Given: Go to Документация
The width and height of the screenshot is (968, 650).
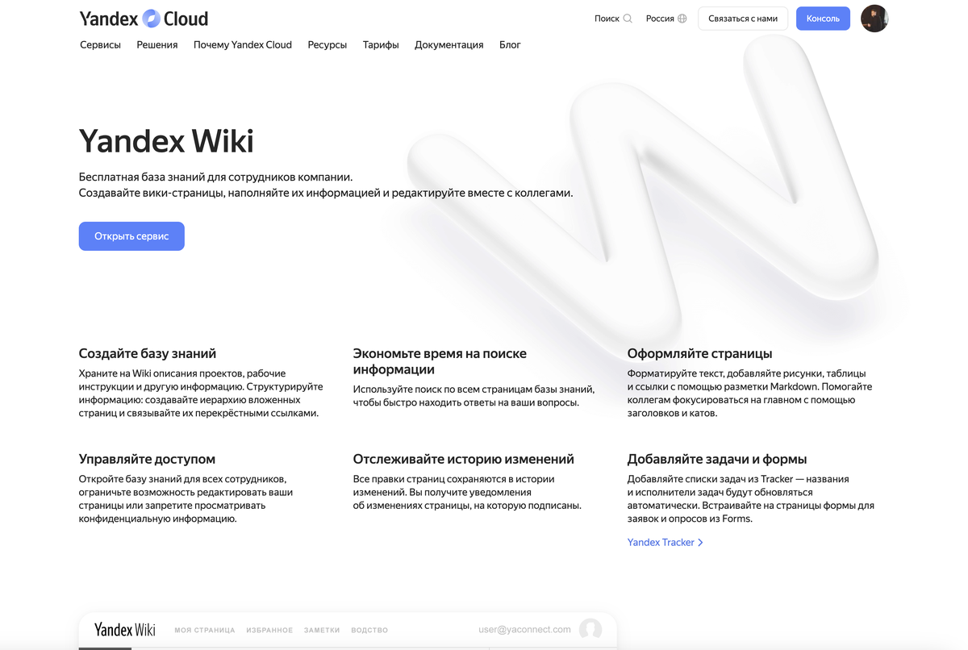Looking at the screenshot, I should pyautogui.click(x=449, y=44).
